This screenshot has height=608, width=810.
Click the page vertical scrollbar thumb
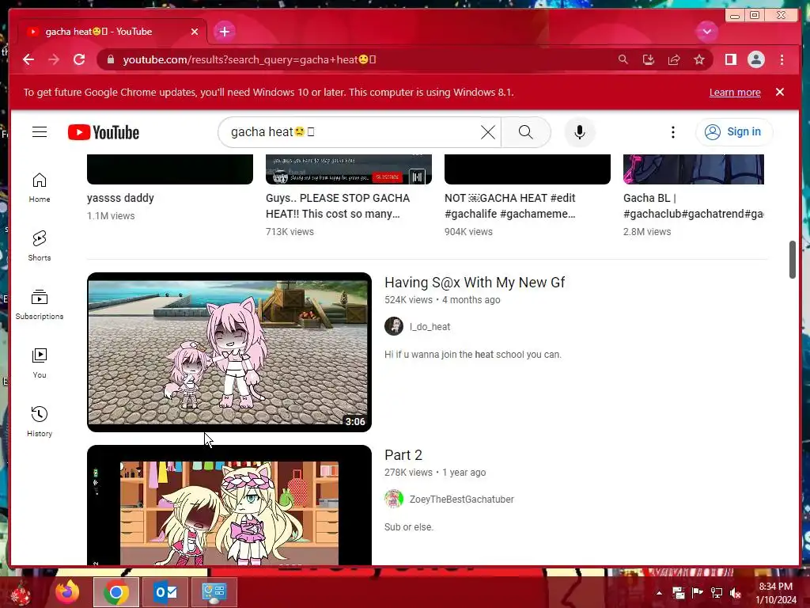pos(793,260)
